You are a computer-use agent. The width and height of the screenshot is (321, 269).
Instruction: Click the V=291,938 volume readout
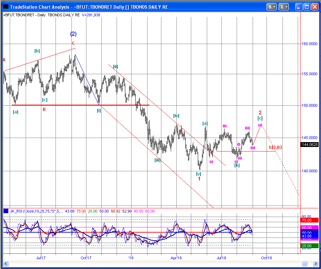click(x=91, y=15)
